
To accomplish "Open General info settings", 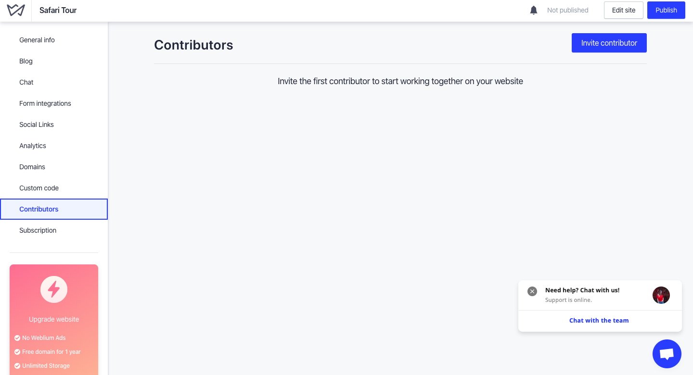I will (37, 40).
